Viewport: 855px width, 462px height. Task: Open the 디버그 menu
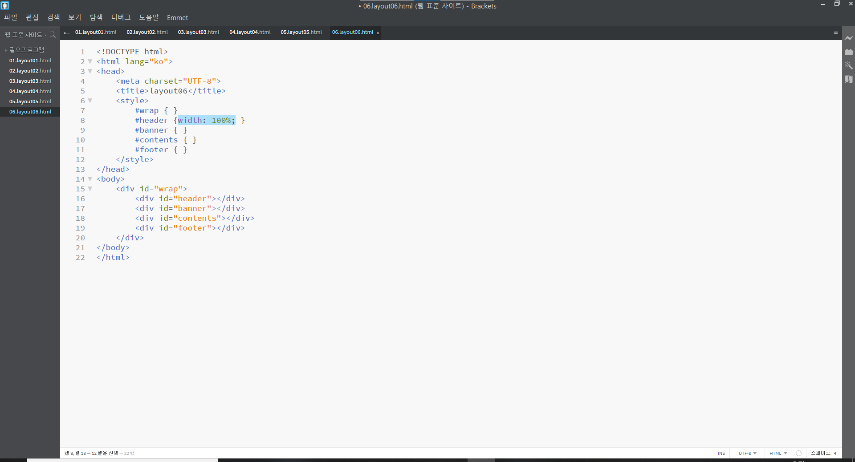pos(121,17)
